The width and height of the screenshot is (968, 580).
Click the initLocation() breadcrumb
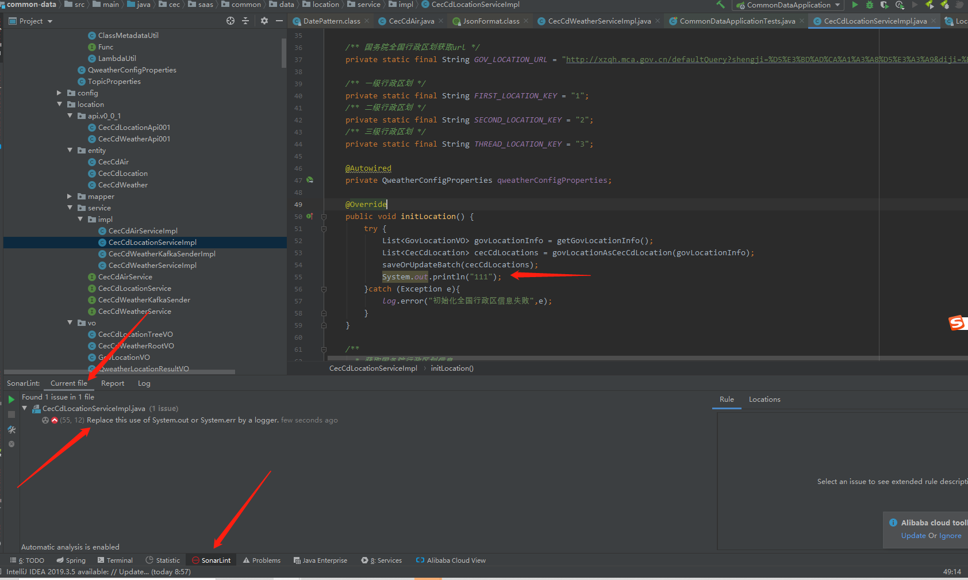point(452,368)
